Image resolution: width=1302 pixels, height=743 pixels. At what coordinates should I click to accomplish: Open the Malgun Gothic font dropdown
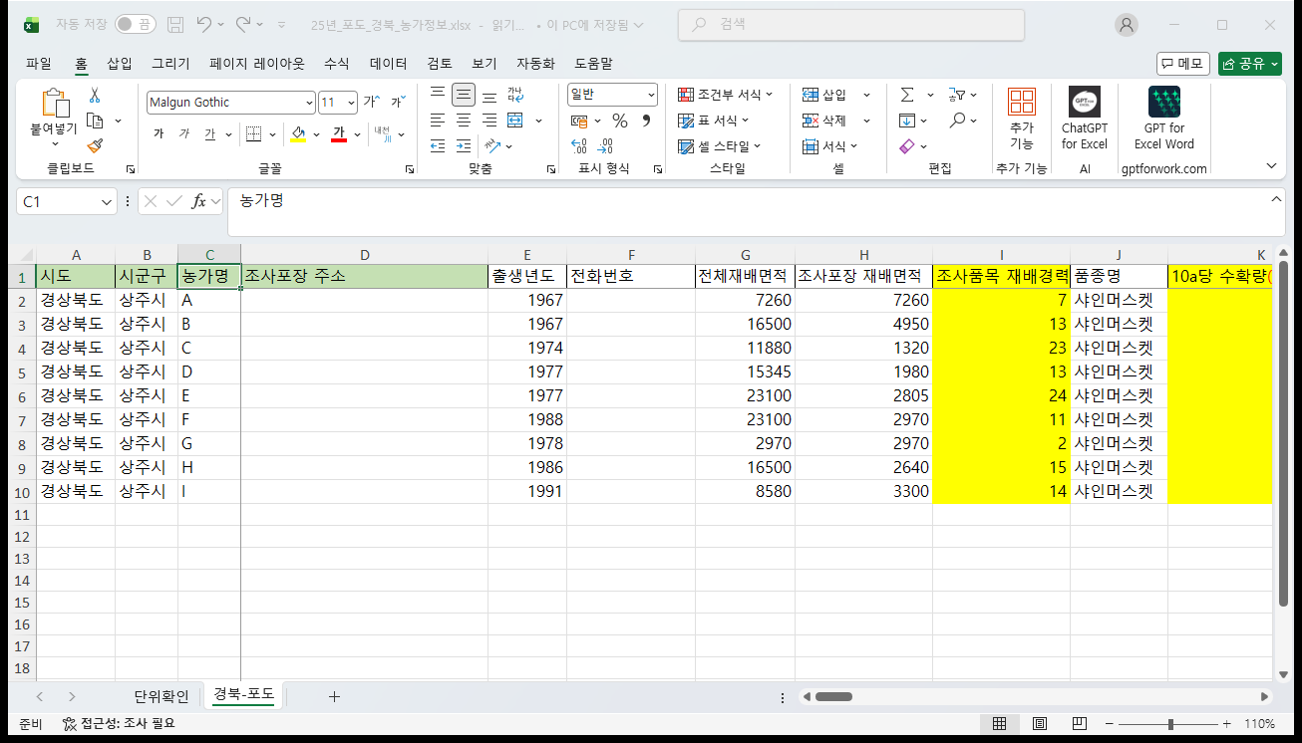(309, 103)
